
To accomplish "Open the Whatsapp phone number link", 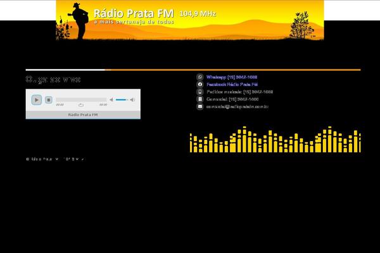I will 232,77.
